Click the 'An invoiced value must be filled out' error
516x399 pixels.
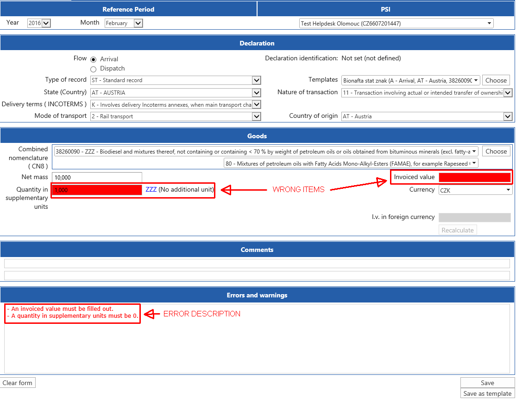(60, 309)
